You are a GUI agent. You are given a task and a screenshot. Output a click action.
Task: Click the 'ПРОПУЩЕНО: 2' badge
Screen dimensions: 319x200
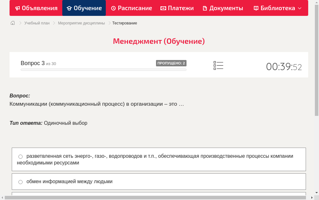[x=171, y=63]
